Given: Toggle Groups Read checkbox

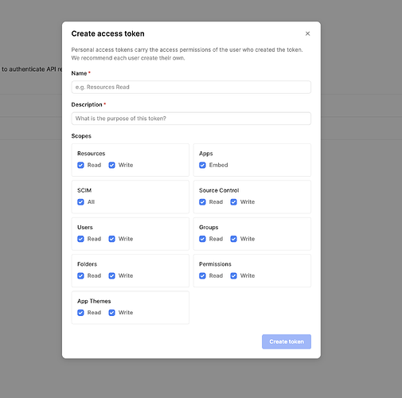Looking at the screenshot, I should (202, 239).
